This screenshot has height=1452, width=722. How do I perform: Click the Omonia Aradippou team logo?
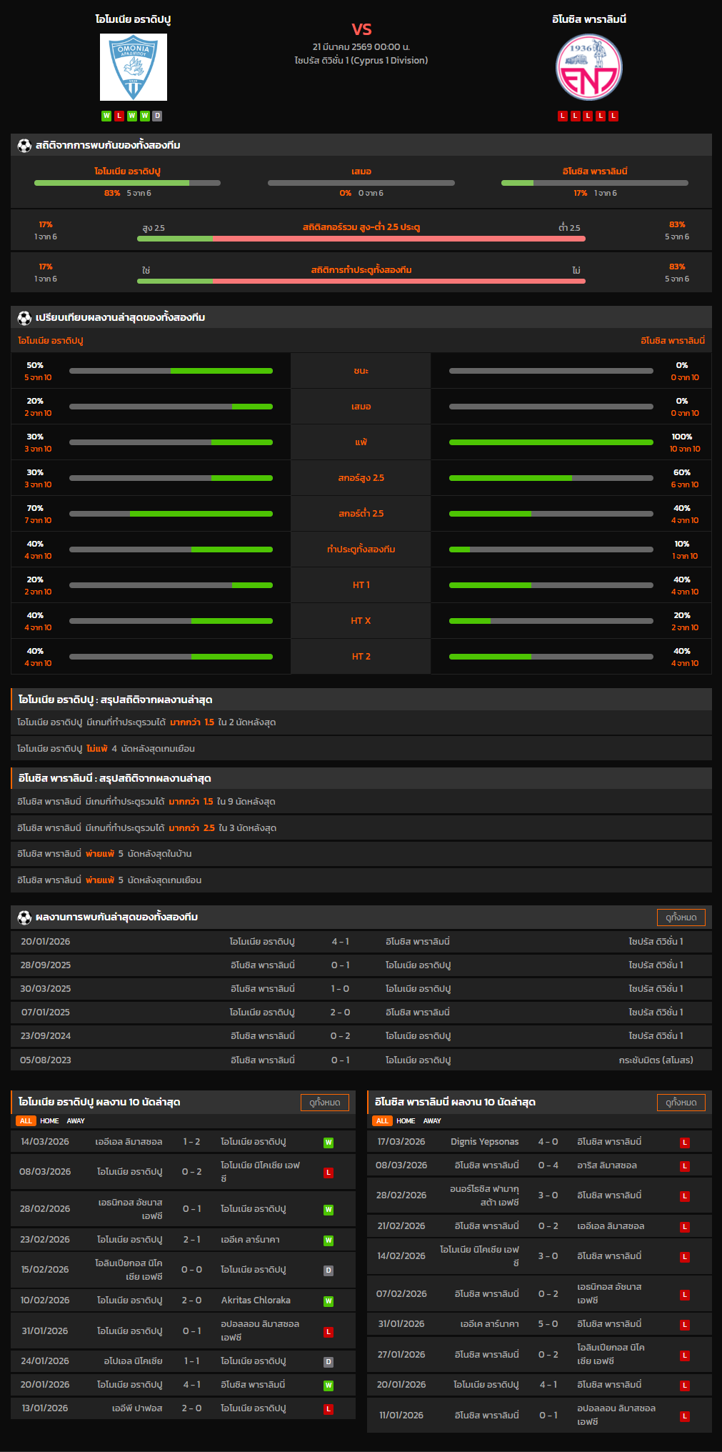(134, 67)
